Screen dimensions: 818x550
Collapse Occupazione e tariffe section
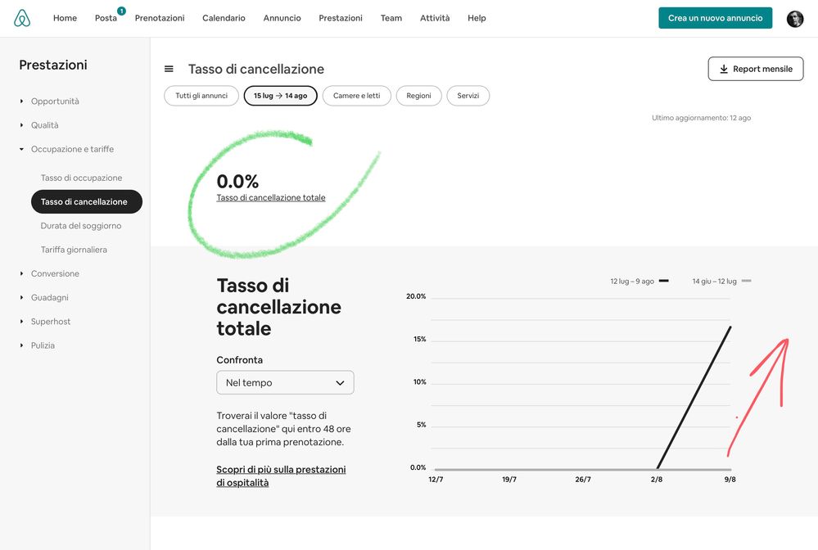coord(72,149)
